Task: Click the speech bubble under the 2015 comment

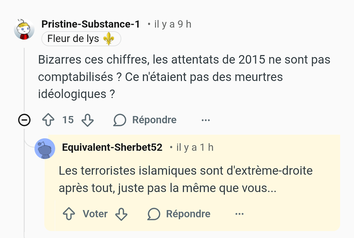Action: pos(120,120)
